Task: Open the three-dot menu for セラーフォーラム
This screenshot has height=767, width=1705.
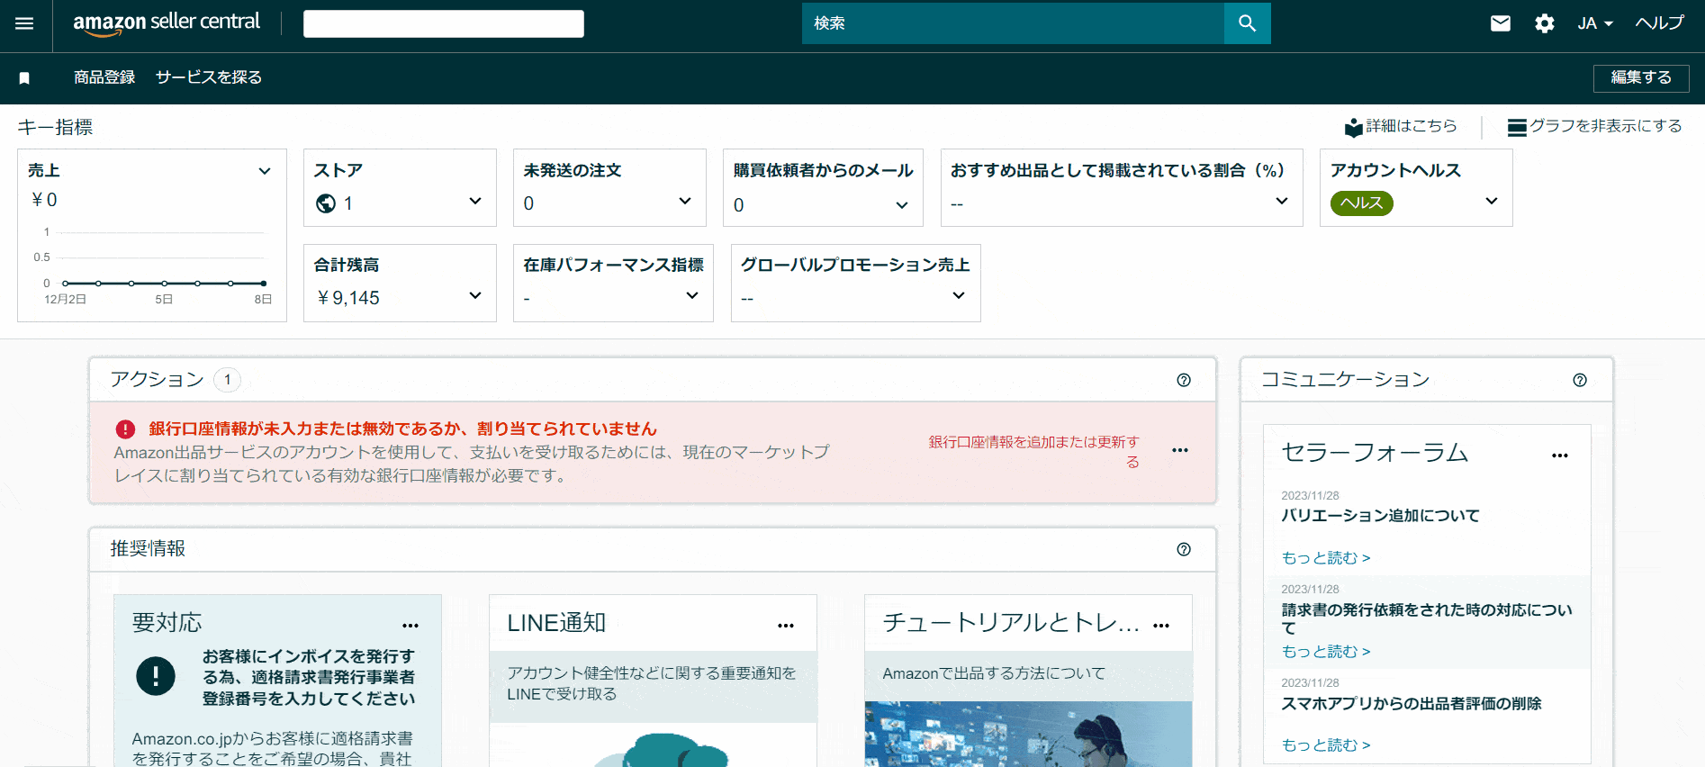Action: (x=1559, y=456)
